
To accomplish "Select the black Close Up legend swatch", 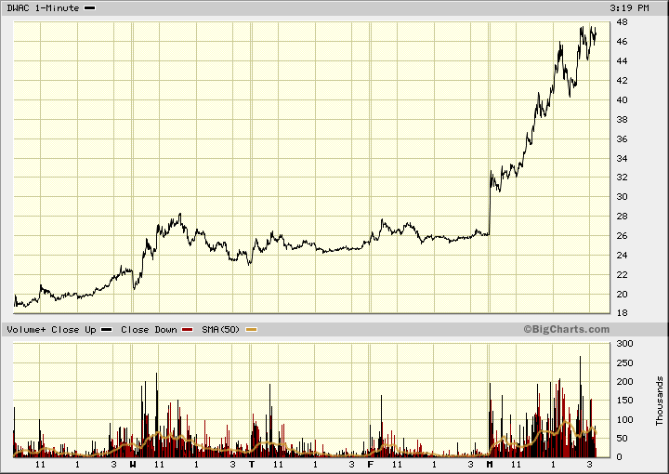I will [106, 330].
